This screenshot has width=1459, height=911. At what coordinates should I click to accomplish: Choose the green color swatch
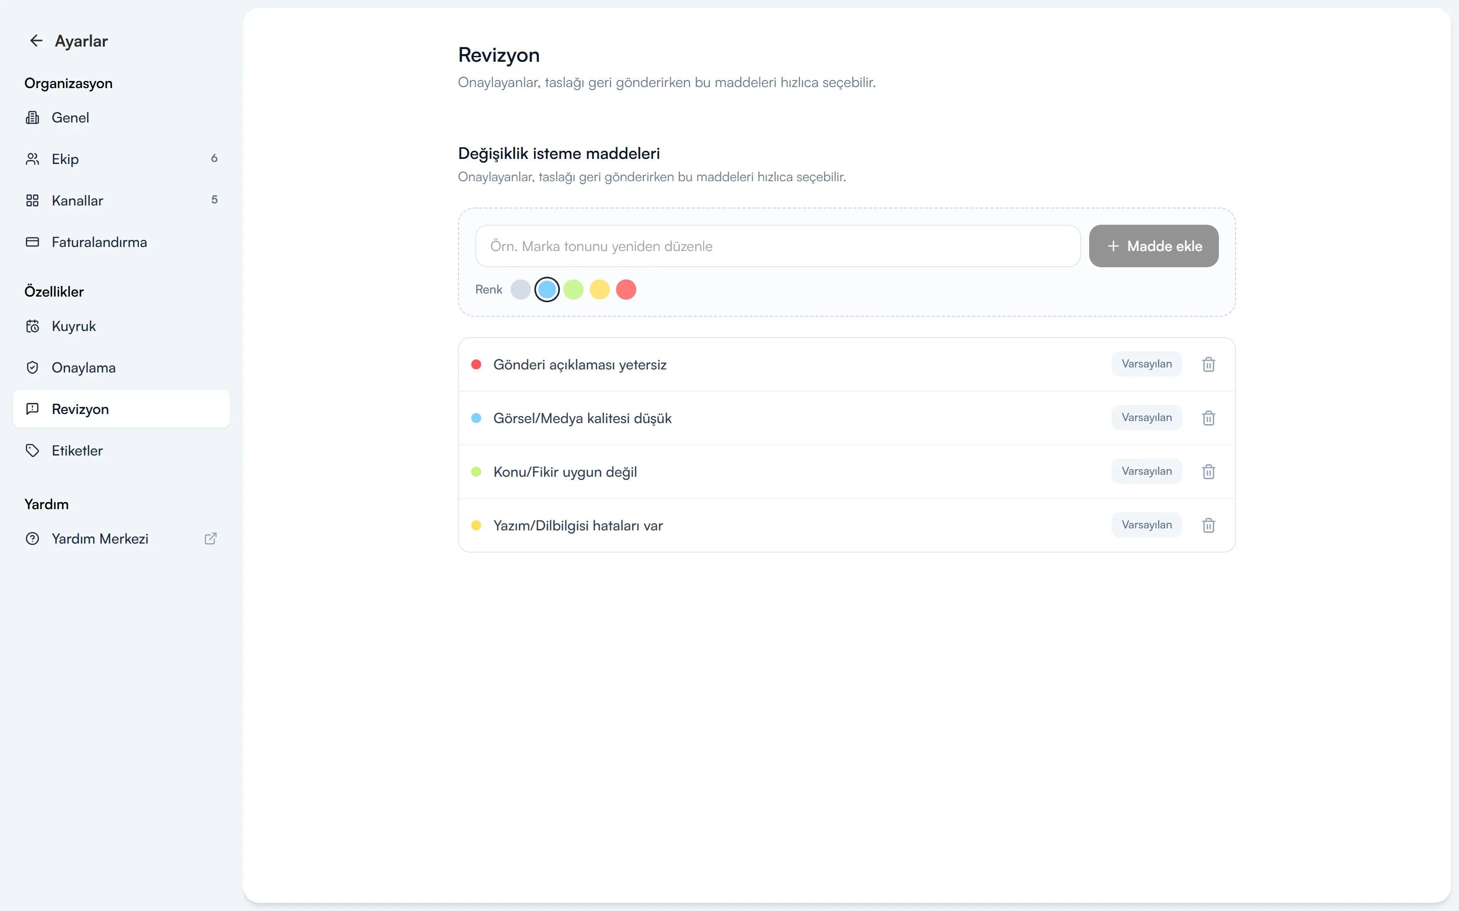(573, 290)
